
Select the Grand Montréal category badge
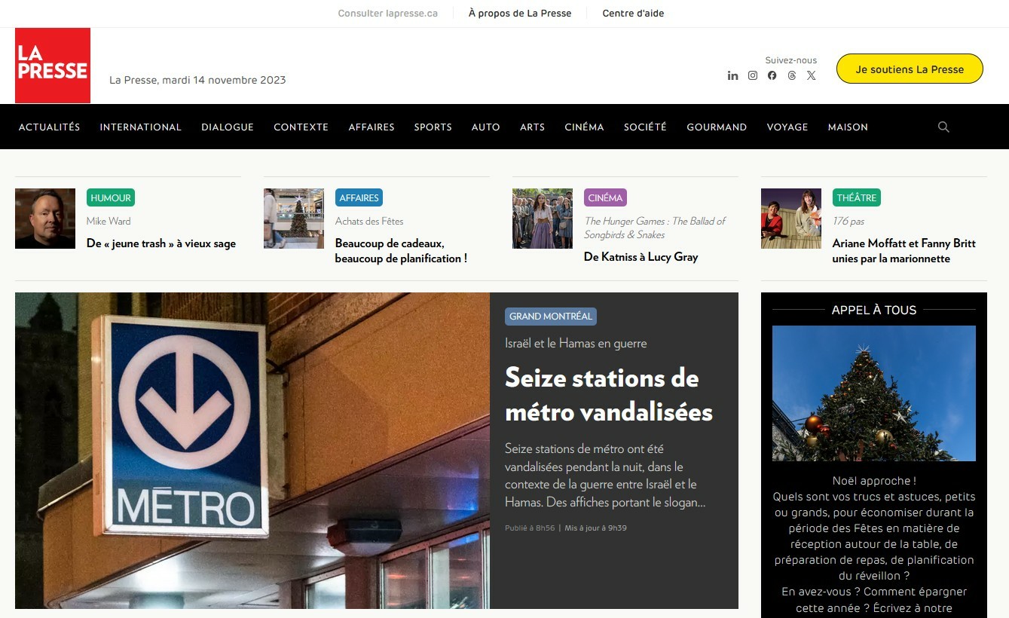click(550, 317)
